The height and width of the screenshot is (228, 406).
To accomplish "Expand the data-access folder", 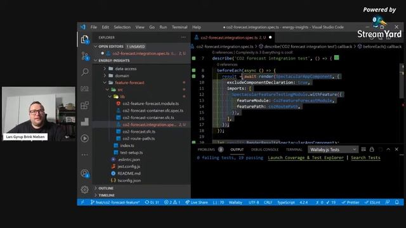I will pyautogui.click(x=105, y=68).
